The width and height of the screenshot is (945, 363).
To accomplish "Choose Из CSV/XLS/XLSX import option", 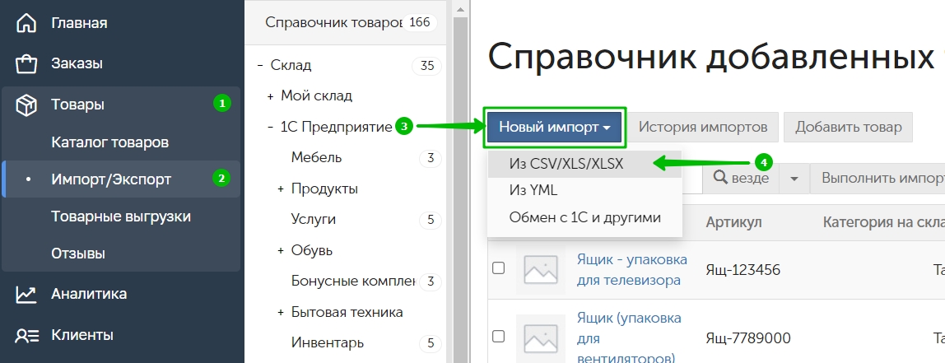I will tap(584, 164).
